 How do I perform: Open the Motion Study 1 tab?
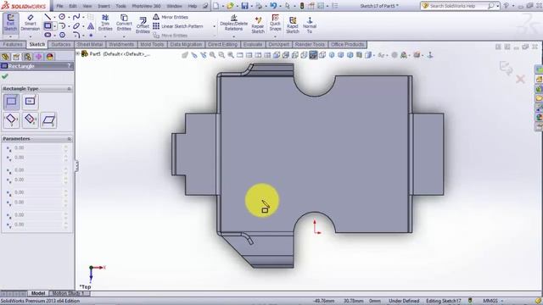click(x=68, y=293)
